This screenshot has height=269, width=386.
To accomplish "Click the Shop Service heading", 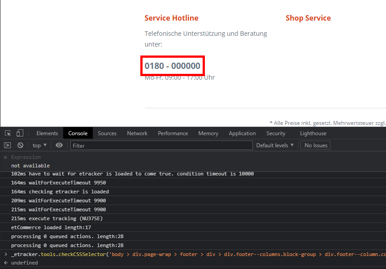I will (308, 18).
